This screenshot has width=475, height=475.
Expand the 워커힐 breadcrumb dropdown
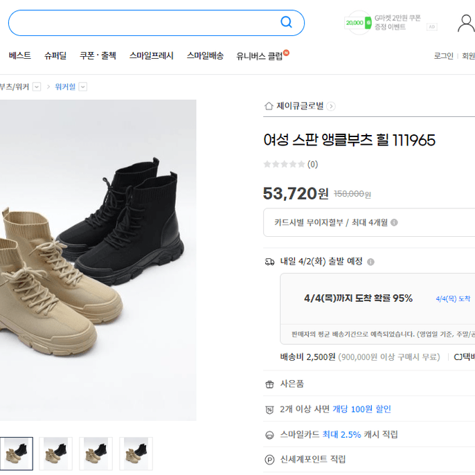point(82,87)
